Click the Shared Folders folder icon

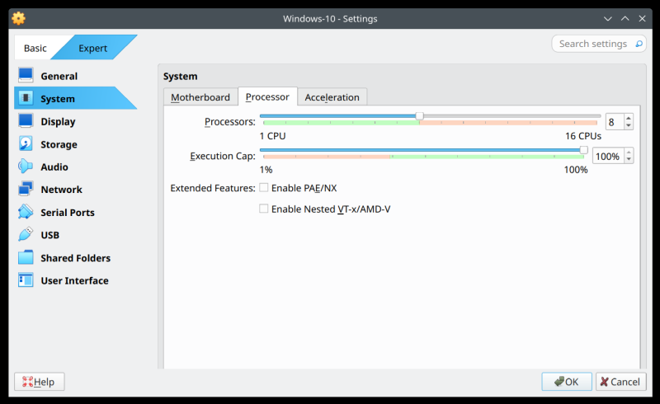click(x=26, y=257)
